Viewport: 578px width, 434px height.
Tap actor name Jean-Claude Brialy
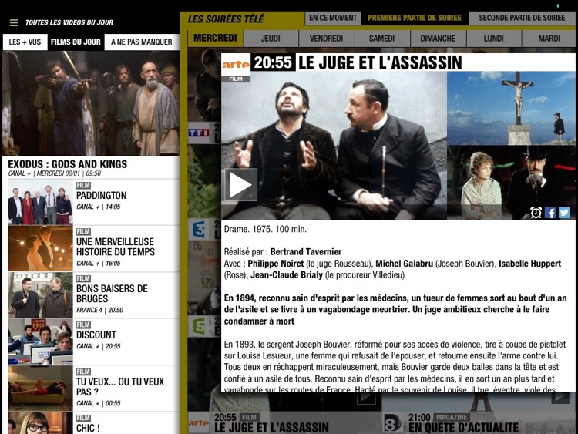(287, 275)
